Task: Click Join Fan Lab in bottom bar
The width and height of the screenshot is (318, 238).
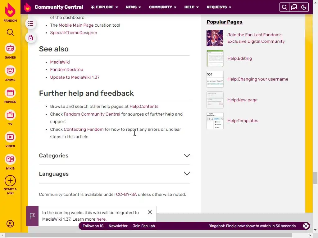Action: click(x=144, y=226)
